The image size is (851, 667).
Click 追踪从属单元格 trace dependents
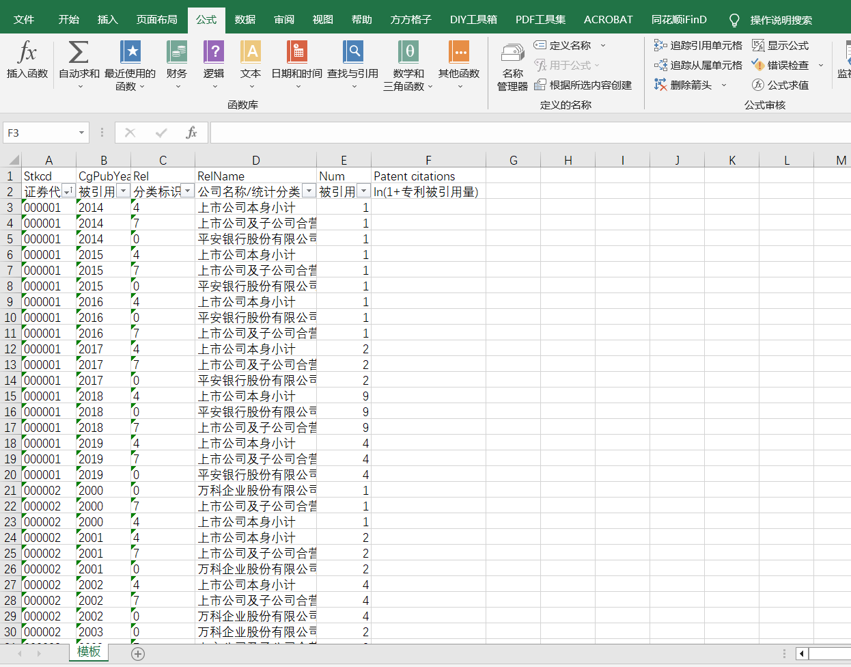pos(698,65)
